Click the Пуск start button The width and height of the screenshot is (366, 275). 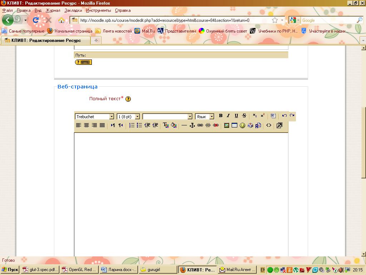[x=10, y=270]
